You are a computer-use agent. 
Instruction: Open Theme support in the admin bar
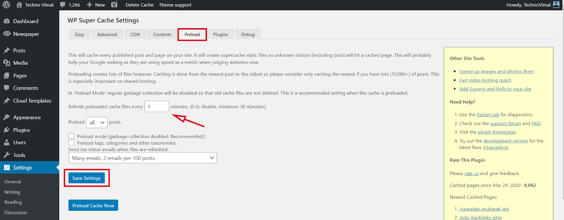(x=175, y=5)
